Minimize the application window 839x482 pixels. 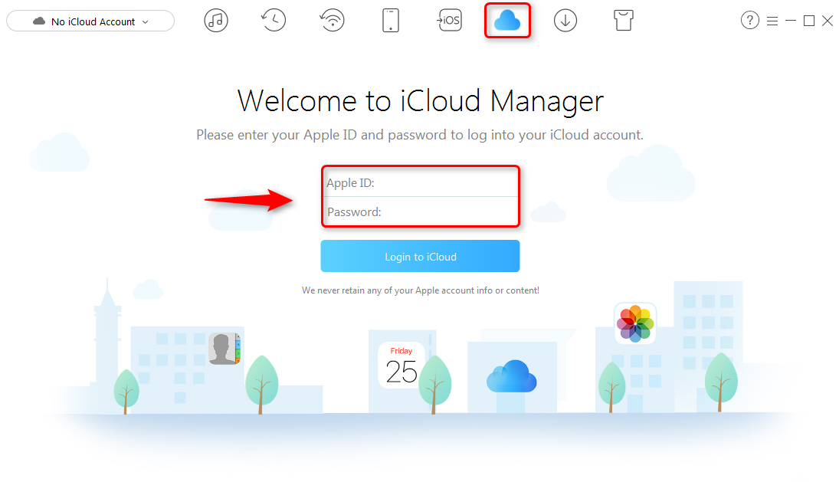pyautogui.click(x=791, y=21)
